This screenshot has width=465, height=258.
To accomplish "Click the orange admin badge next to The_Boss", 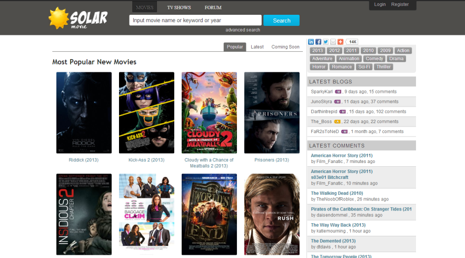I will tap(337, 121).
